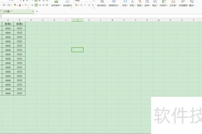Screen dimensions: 202x134
Task: Click the selected cell in column J
Action: point(77,50)
